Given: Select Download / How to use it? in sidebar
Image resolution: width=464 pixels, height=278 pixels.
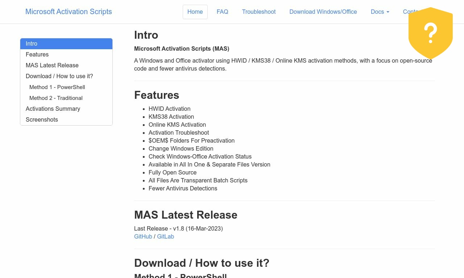Looking at the screenshot, I should (x=59, y=76).
